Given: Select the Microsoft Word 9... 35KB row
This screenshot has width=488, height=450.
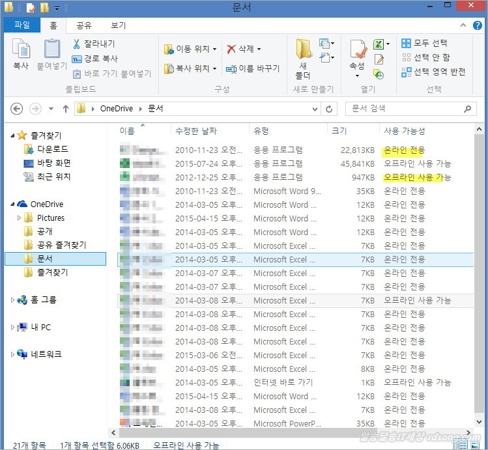Looking at the screenshot, I should click(296, 191).
